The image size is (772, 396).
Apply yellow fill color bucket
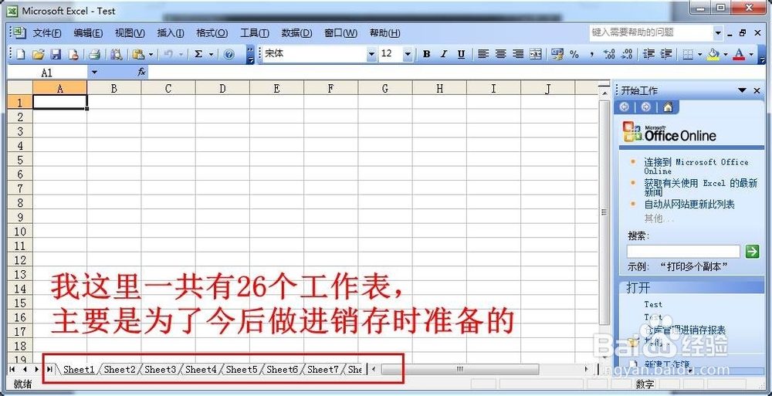[713, 54]
